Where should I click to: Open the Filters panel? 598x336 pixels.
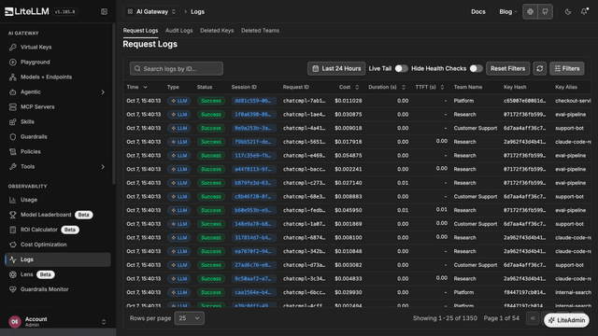point(567,68)
